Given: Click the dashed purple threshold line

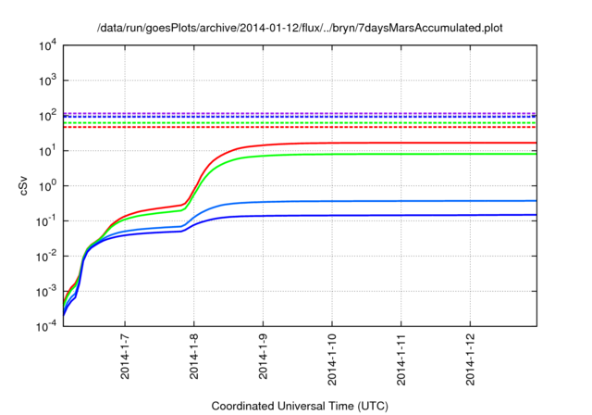Looking at the screenshot, I should (x=300, y=113).
